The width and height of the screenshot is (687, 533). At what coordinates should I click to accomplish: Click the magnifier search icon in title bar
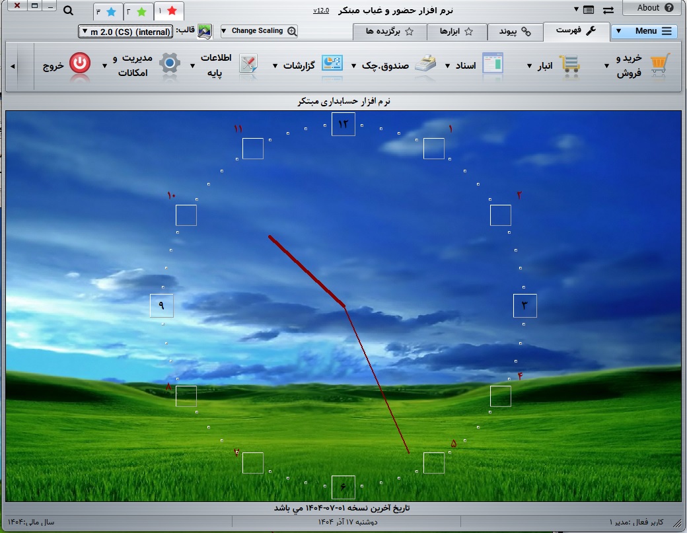coord(68,11)
